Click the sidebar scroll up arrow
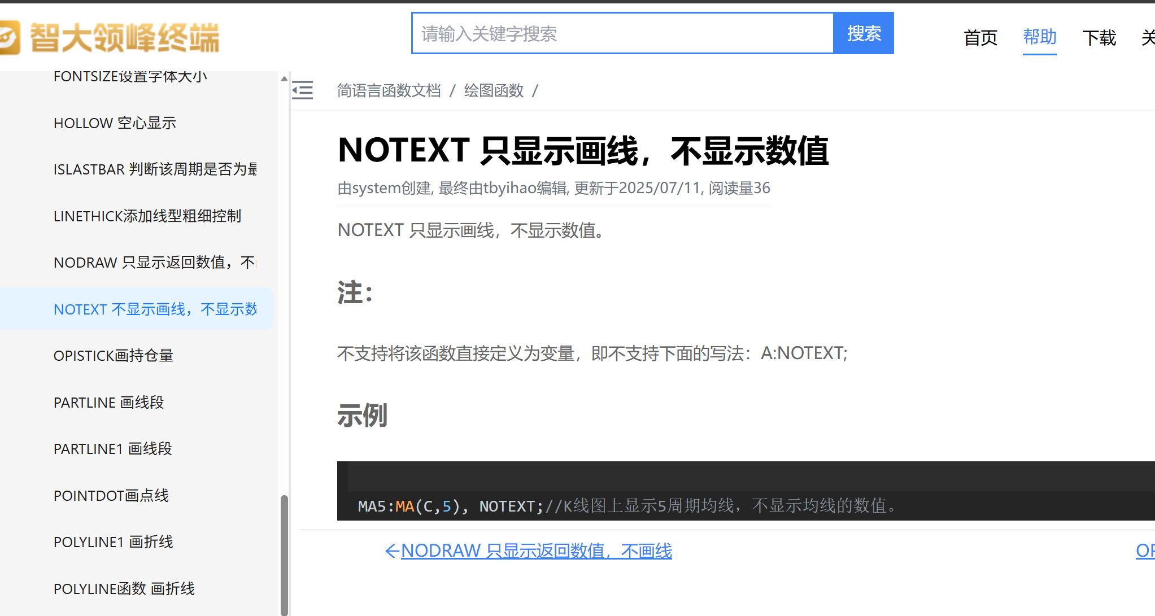 tap(284, 79)
